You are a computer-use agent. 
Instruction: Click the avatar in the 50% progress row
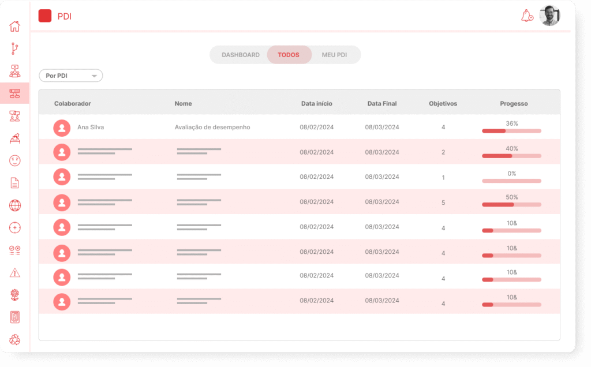click(62, 203)
